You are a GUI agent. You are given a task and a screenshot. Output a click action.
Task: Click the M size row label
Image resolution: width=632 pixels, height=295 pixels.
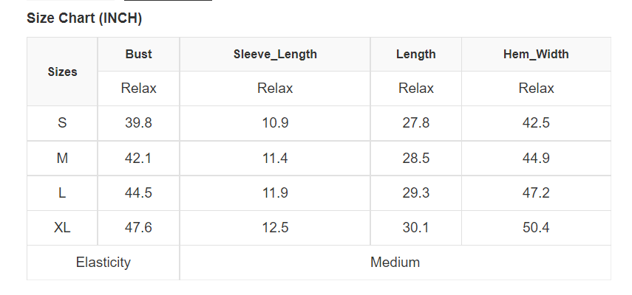pyautogui.click(x=62, y=158)
